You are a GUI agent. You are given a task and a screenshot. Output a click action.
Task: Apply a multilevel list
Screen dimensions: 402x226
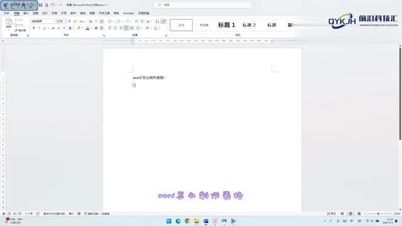pos(127,21)
